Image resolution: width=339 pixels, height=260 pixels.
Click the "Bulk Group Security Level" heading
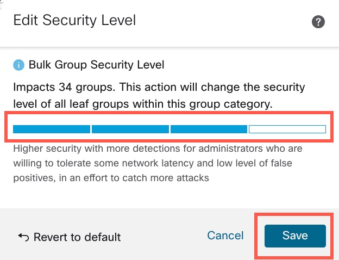click(x=97, y=65)
